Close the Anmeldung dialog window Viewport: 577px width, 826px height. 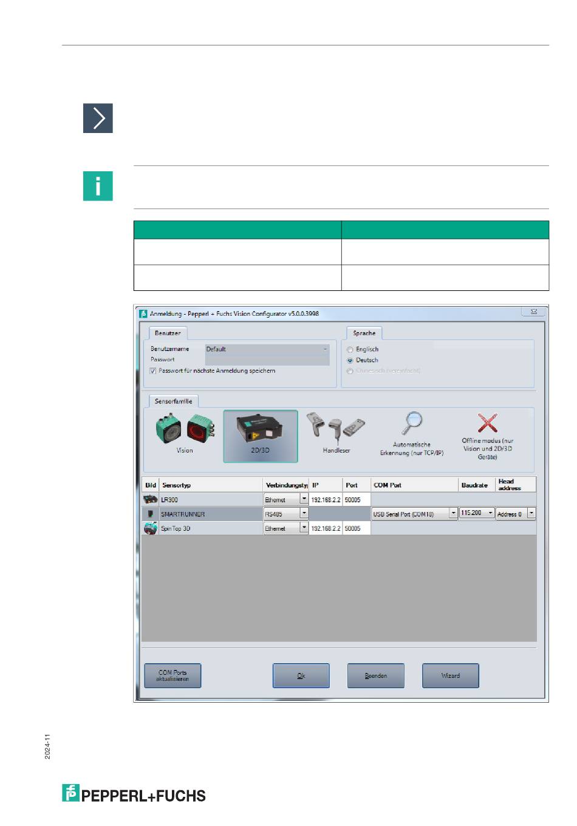(533, 312)
